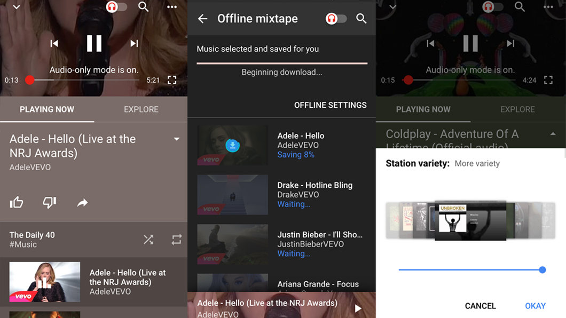Enter fullscreen in the Coldplay player
The height and width of the screenshot is (318, 566).
point(548,80)
